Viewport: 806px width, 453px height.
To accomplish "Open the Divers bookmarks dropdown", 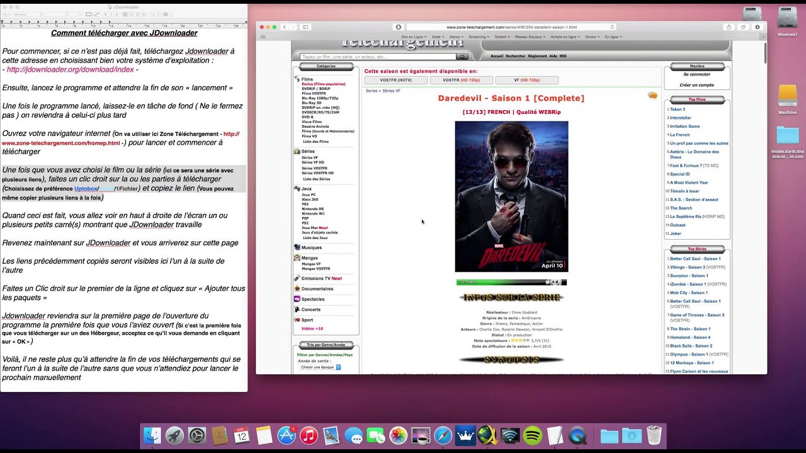I will 593,37.
